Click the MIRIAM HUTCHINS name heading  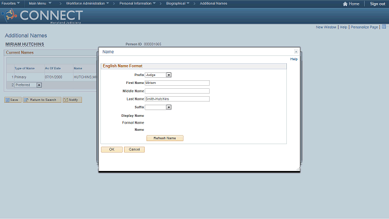(24, 44)
